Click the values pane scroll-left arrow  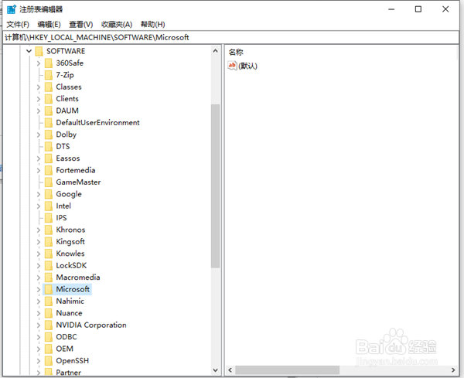(x=230, y=370)
